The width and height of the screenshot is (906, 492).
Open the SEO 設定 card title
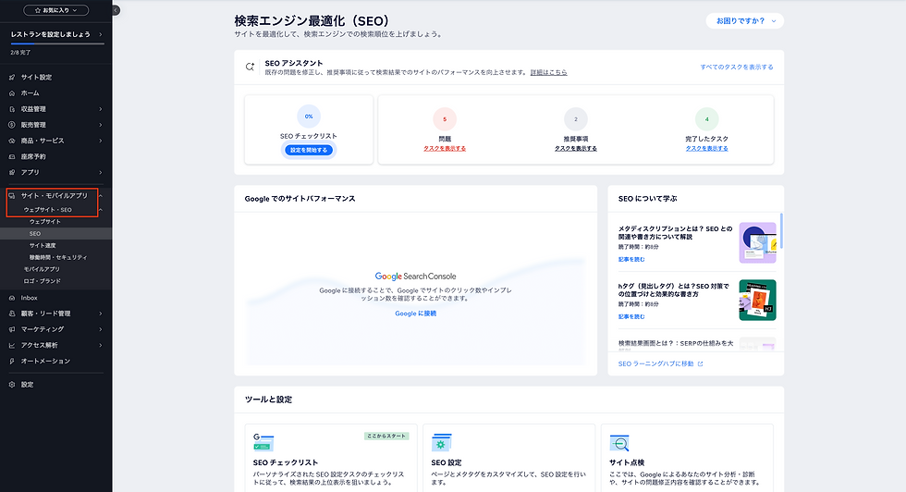(446, 462)
